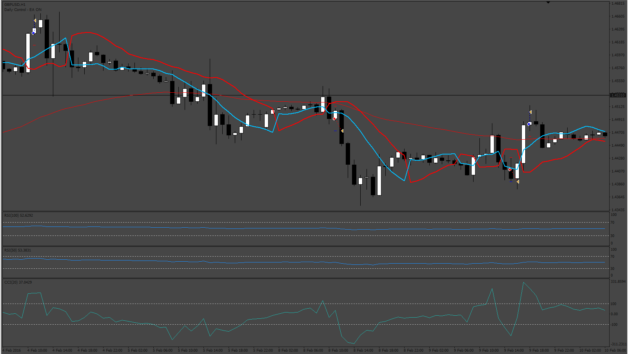Click the 1.44070 price scale label

618,171
